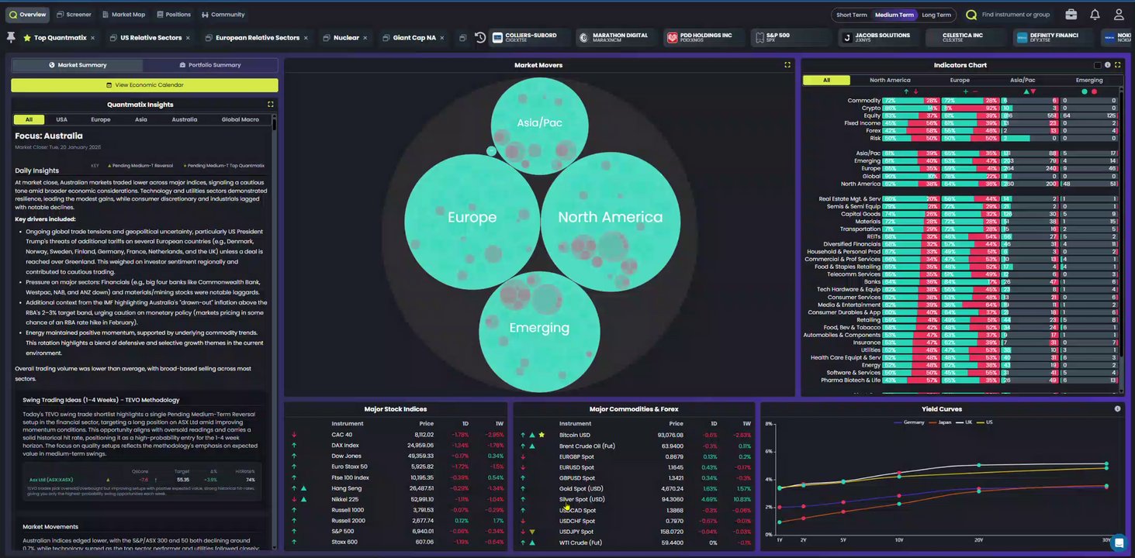Open PDD Holdings Inc instrument chip
The image size is (1135, 558).
tap(704, 37)
